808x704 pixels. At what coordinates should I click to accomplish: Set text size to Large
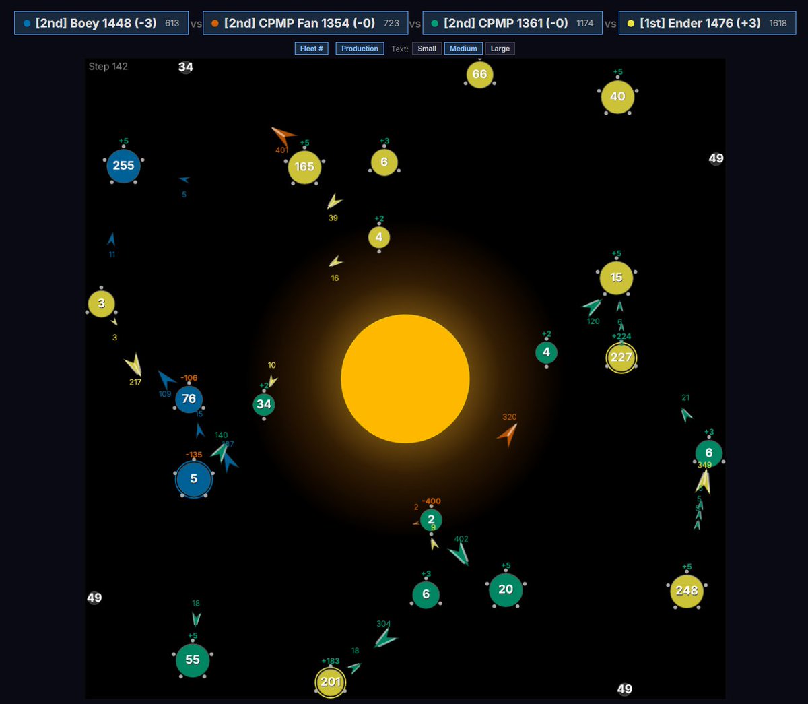(500, 49)
